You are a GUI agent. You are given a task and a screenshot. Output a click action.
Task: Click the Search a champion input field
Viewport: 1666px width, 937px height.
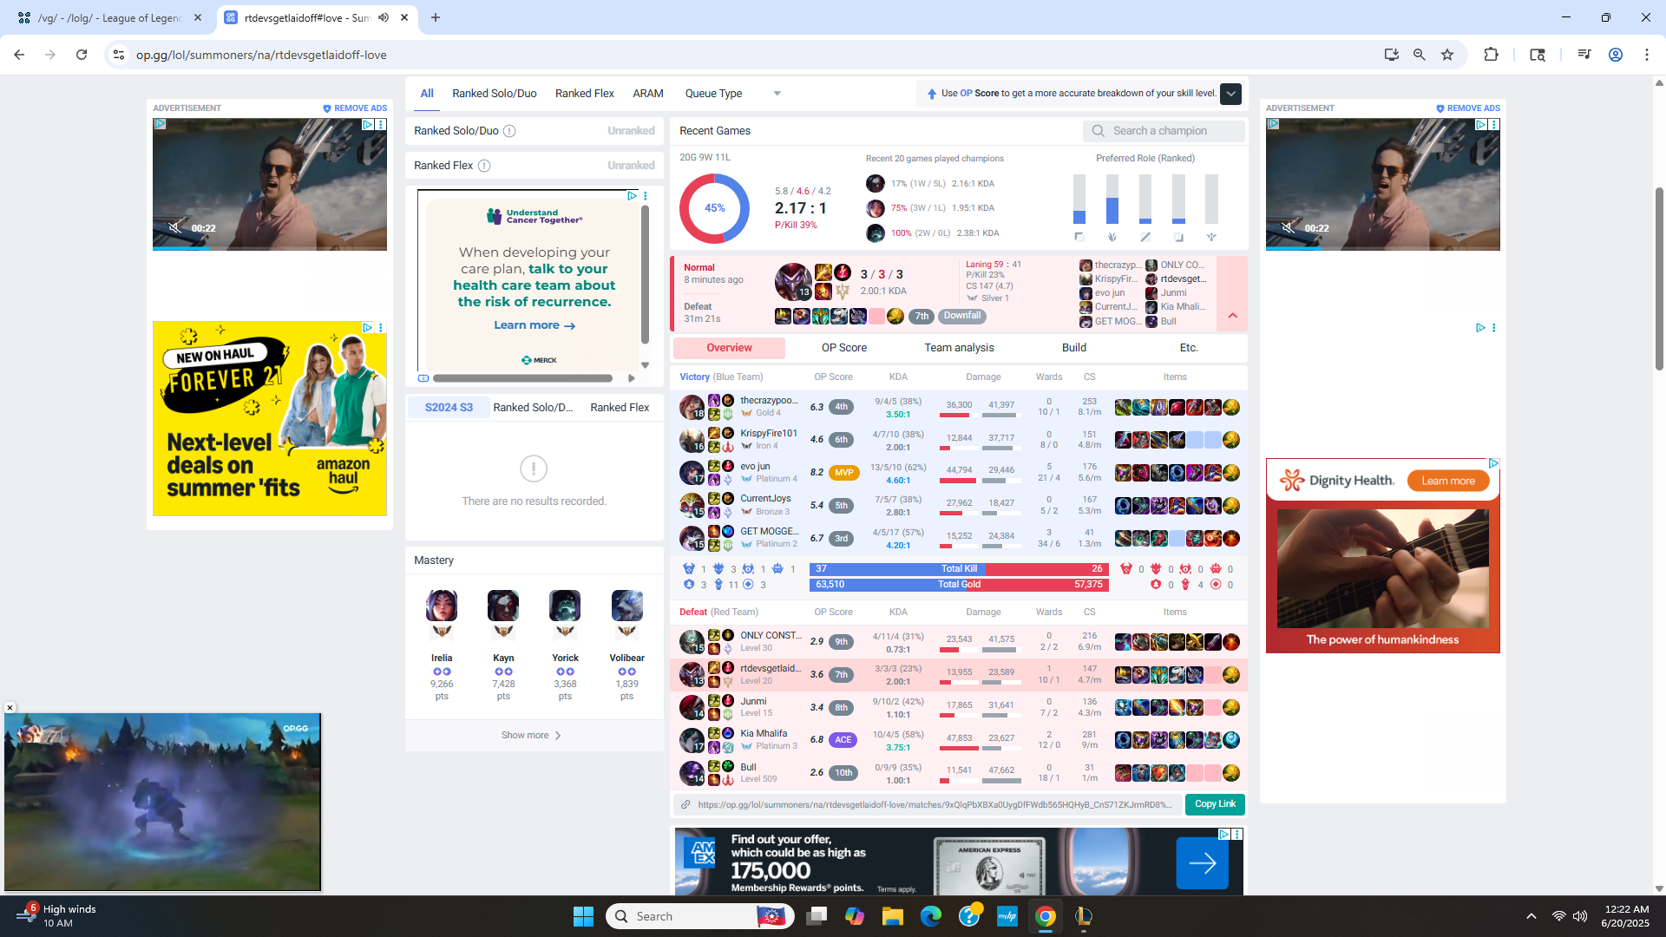(1164, 131)
